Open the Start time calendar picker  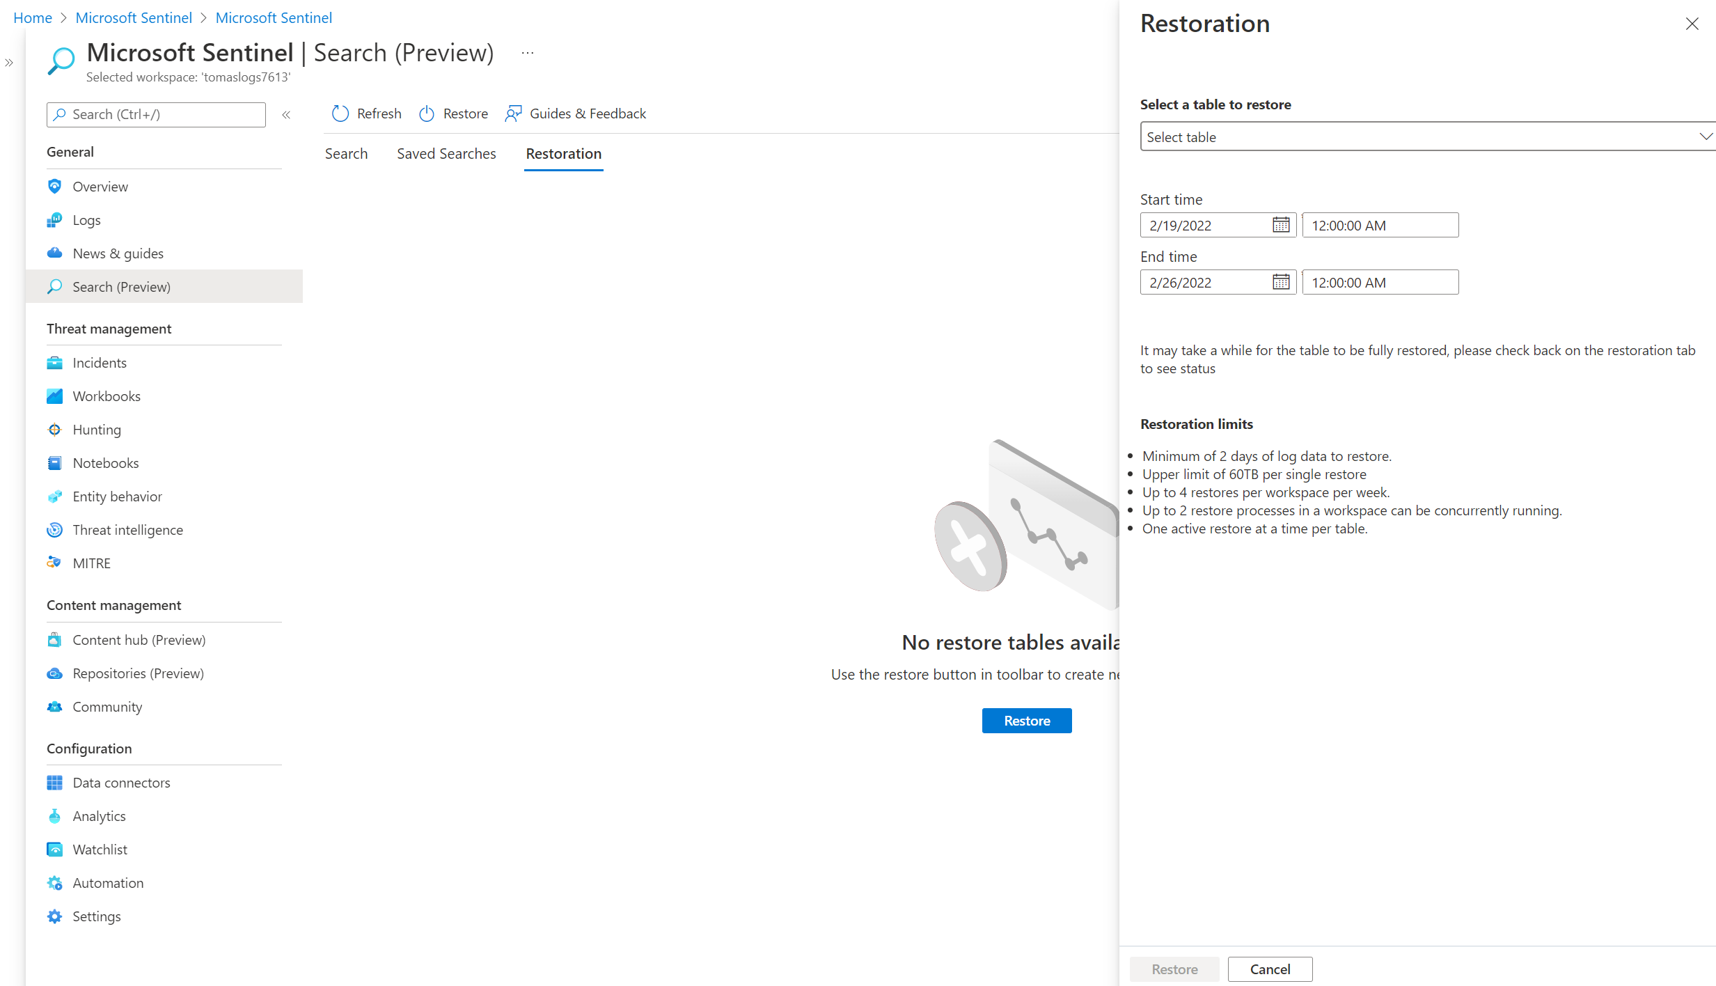1281,225
